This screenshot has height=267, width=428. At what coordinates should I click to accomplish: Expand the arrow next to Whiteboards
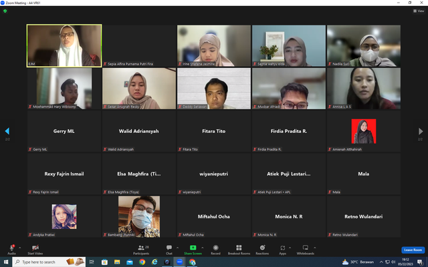point(314,248)
